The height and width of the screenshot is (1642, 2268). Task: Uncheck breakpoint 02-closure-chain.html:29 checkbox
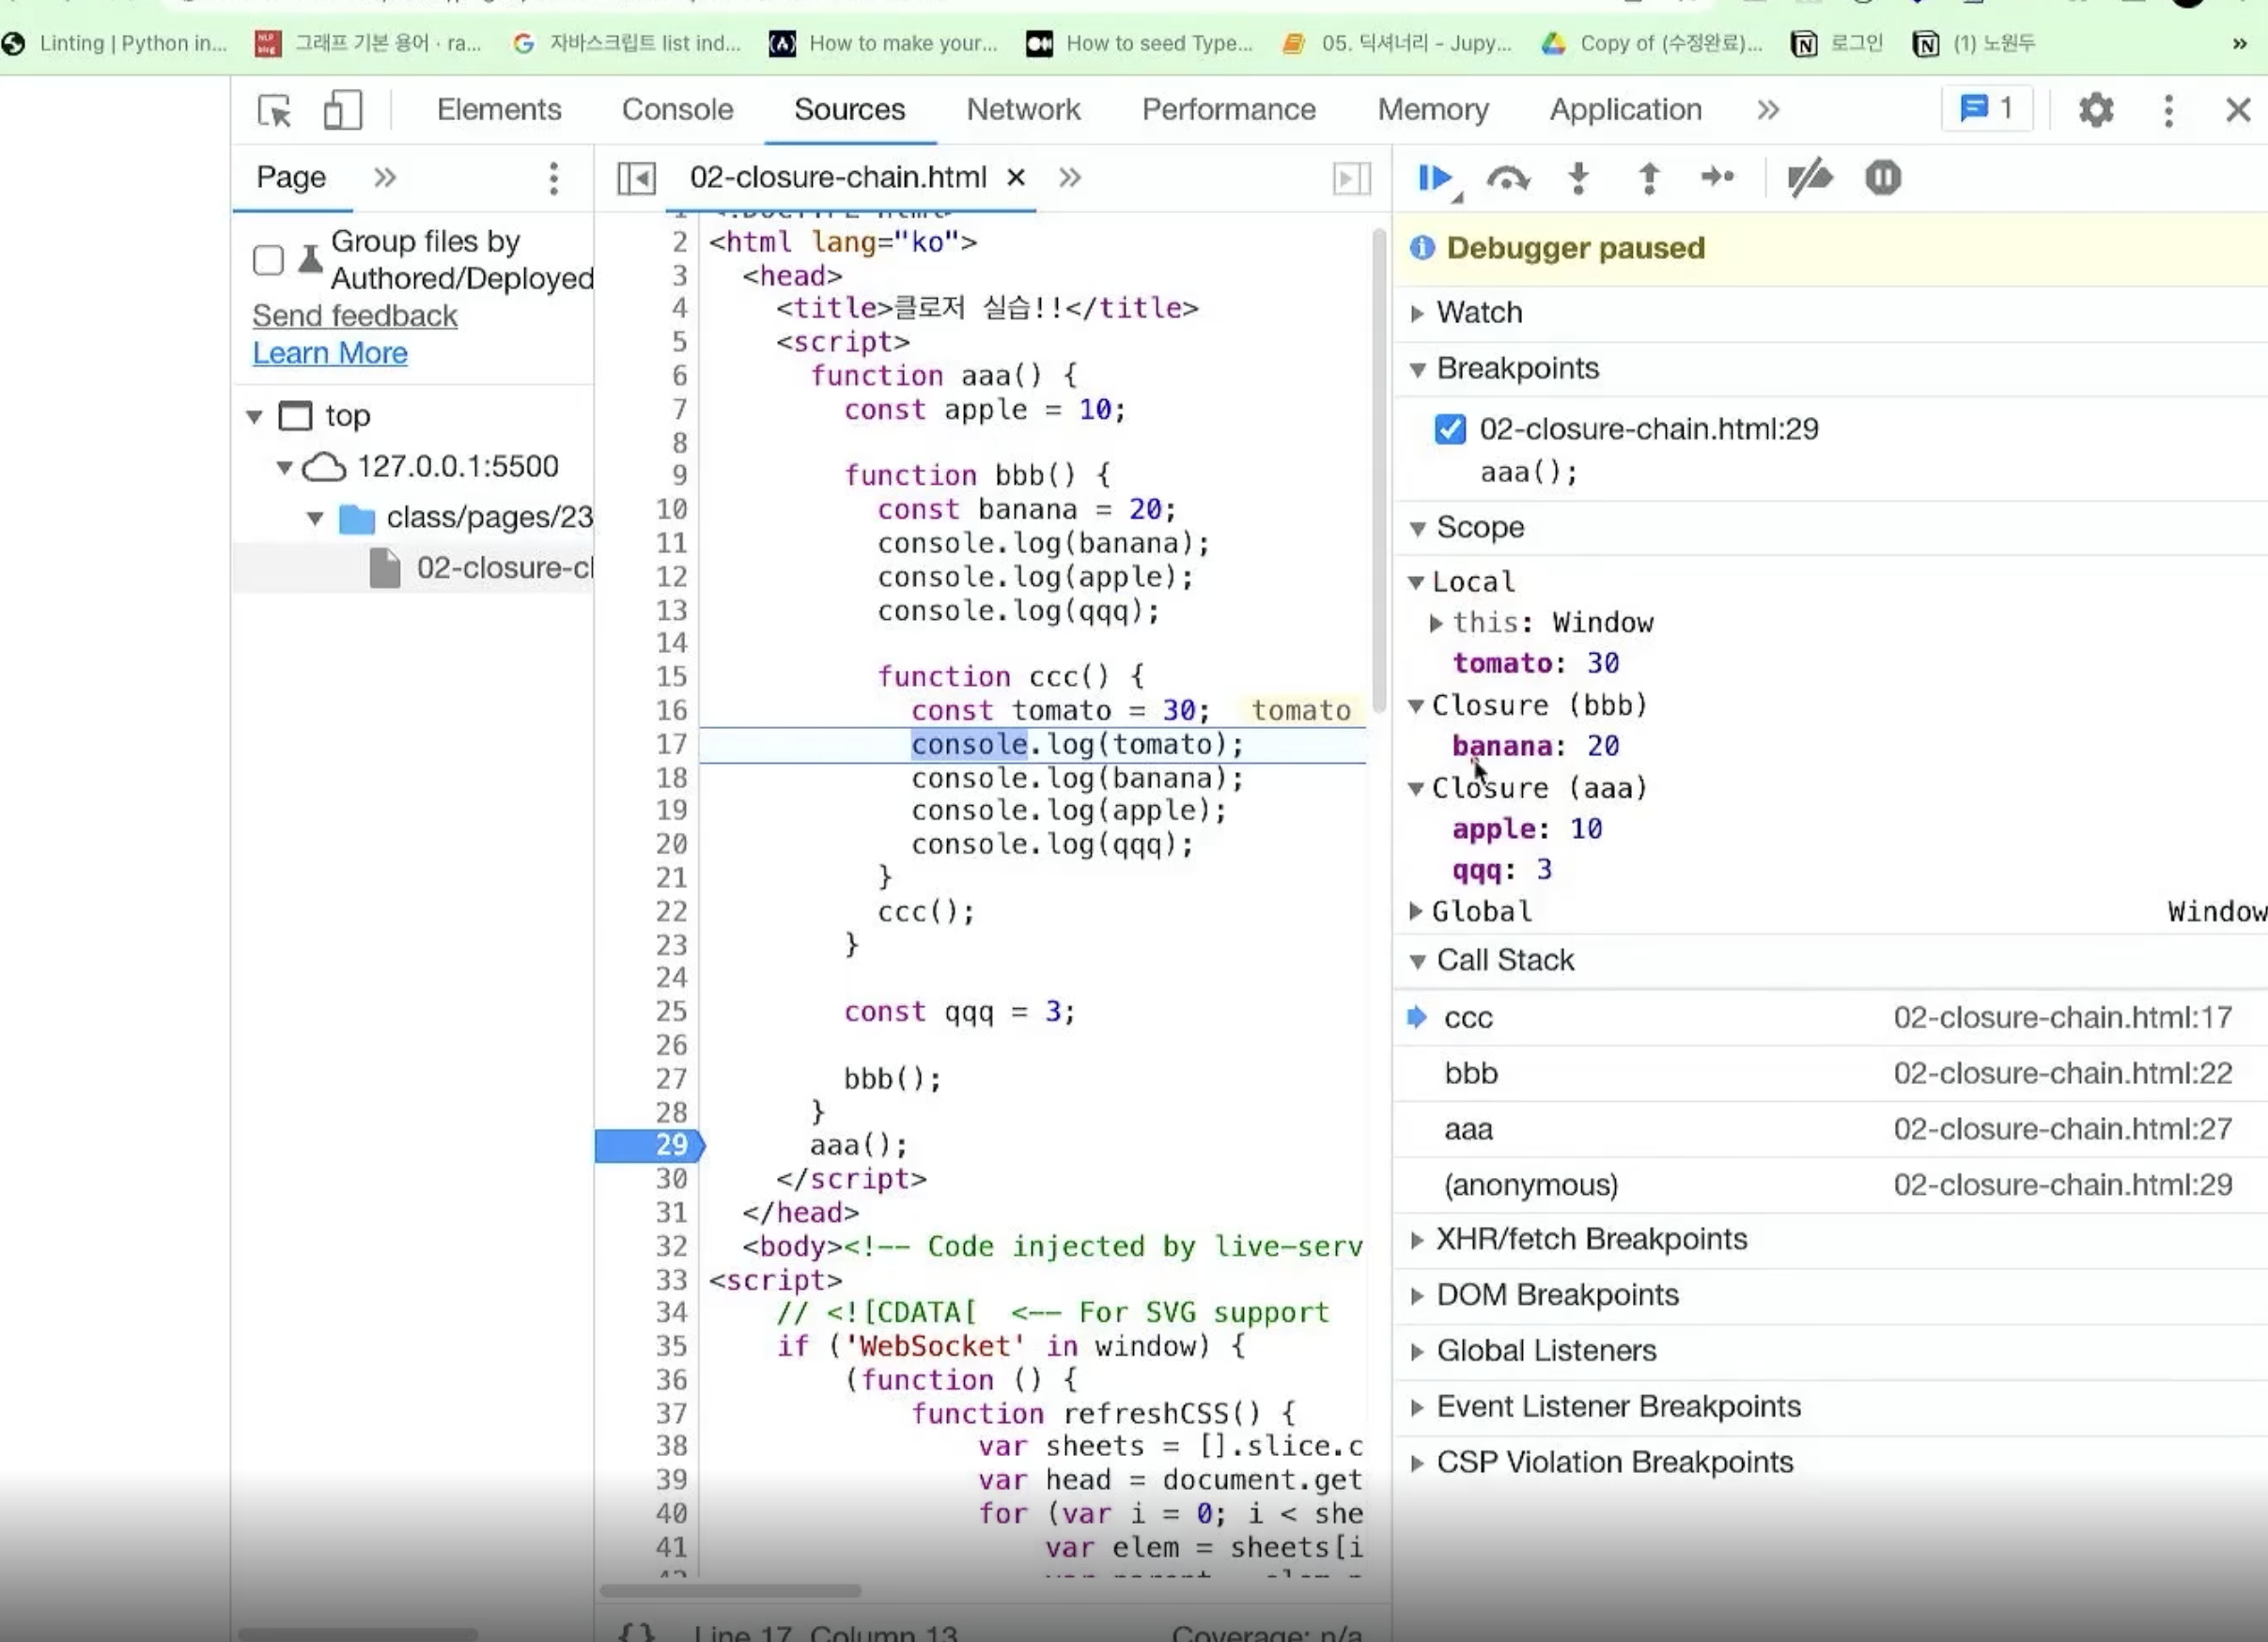pyautogui.click(x=1450, y=429)
